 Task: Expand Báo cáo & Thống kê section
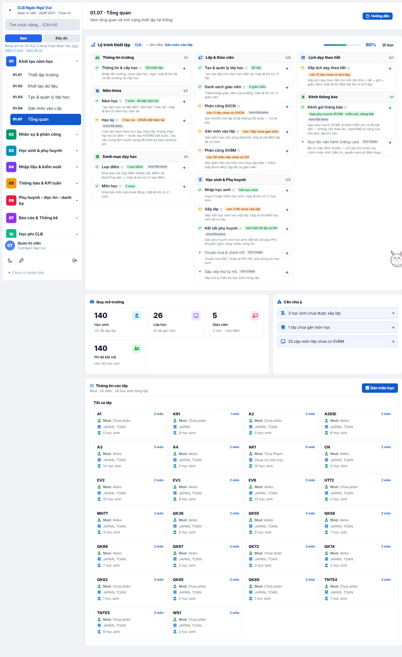coord(43,218)
